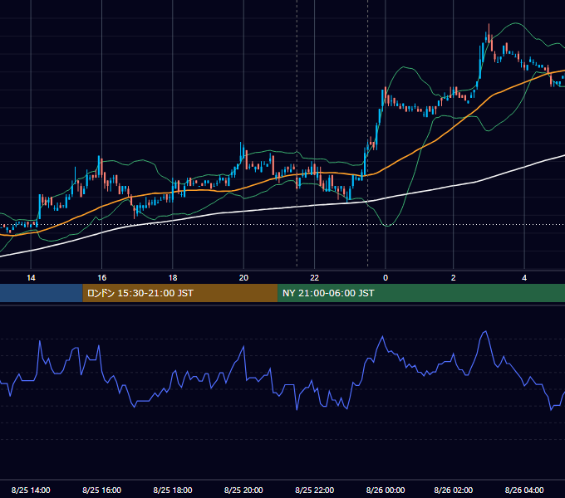The width and height of the screenshot is (565, 498).
Task: Click the 8/25 22:00 date label
Action: pyautogui.click(x=315, y=490)
